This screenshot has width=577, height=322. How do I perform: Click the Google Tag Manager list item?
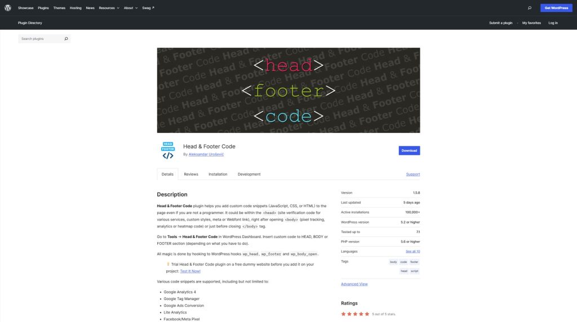pyautogui.click(x=181, y=299)
